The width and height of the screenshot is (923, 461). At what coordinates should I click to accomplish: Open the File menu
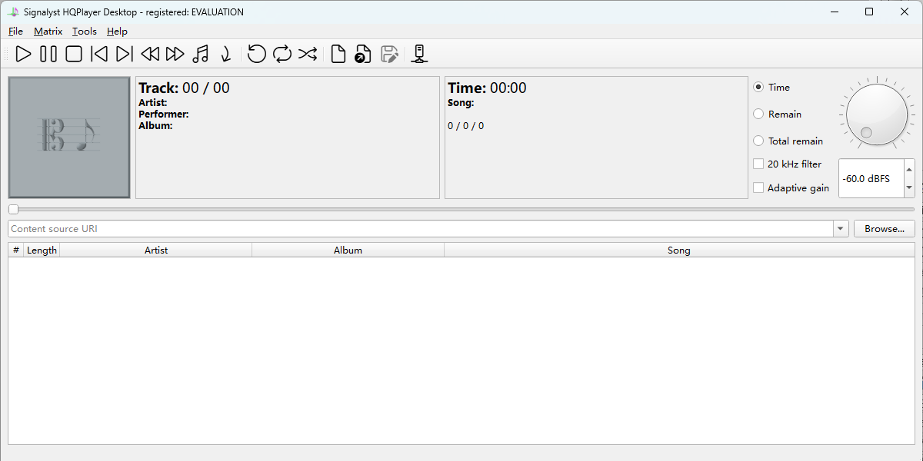click(x=15, y=32)
